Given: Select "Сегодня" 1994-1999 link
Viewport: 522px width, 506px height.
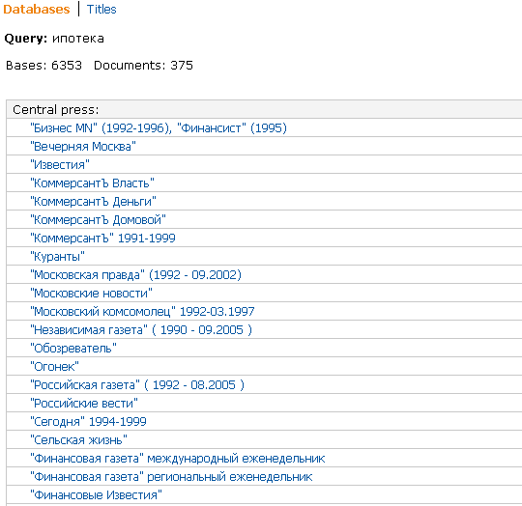Looking at the screenshot, I should (88, 422).
